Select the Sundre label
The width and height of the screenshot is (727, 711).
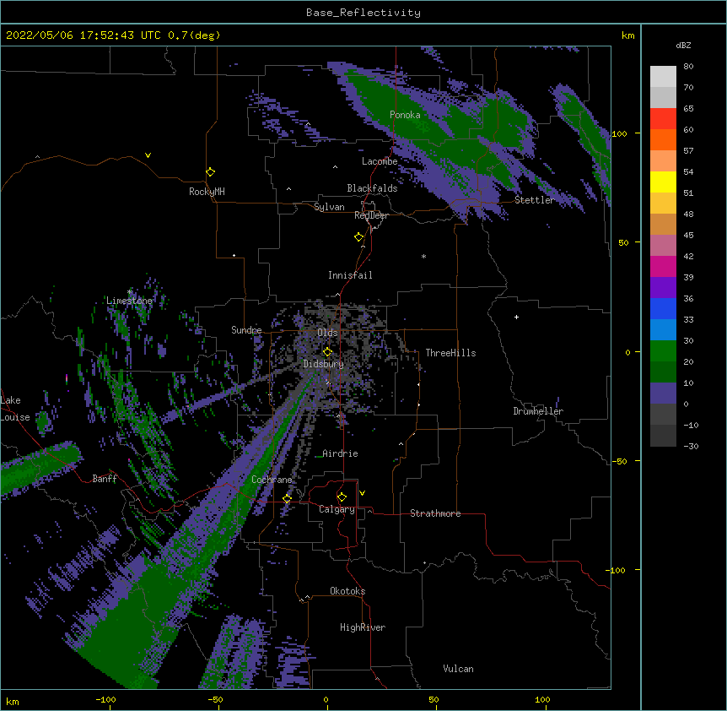tap(246, 330)
